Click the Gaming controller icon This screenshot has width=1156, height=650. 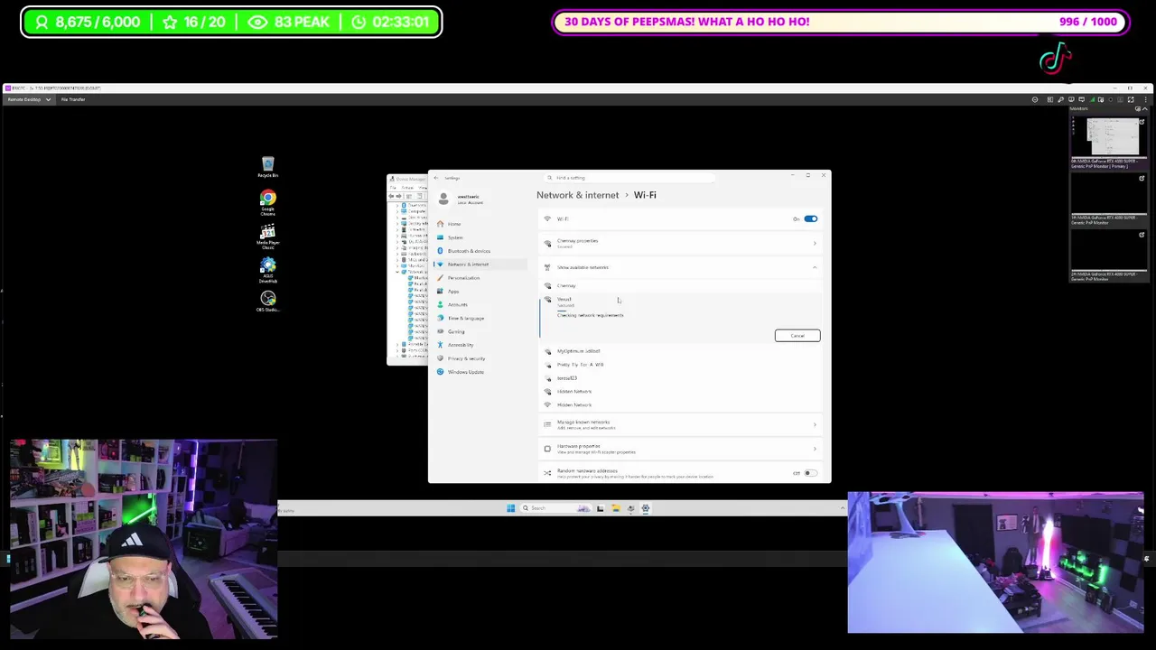point(440,331)
